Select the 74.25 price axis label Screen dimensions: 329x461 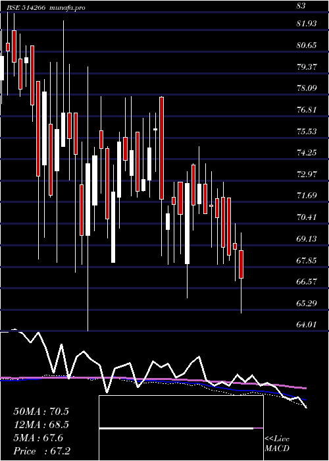point(307,153)
